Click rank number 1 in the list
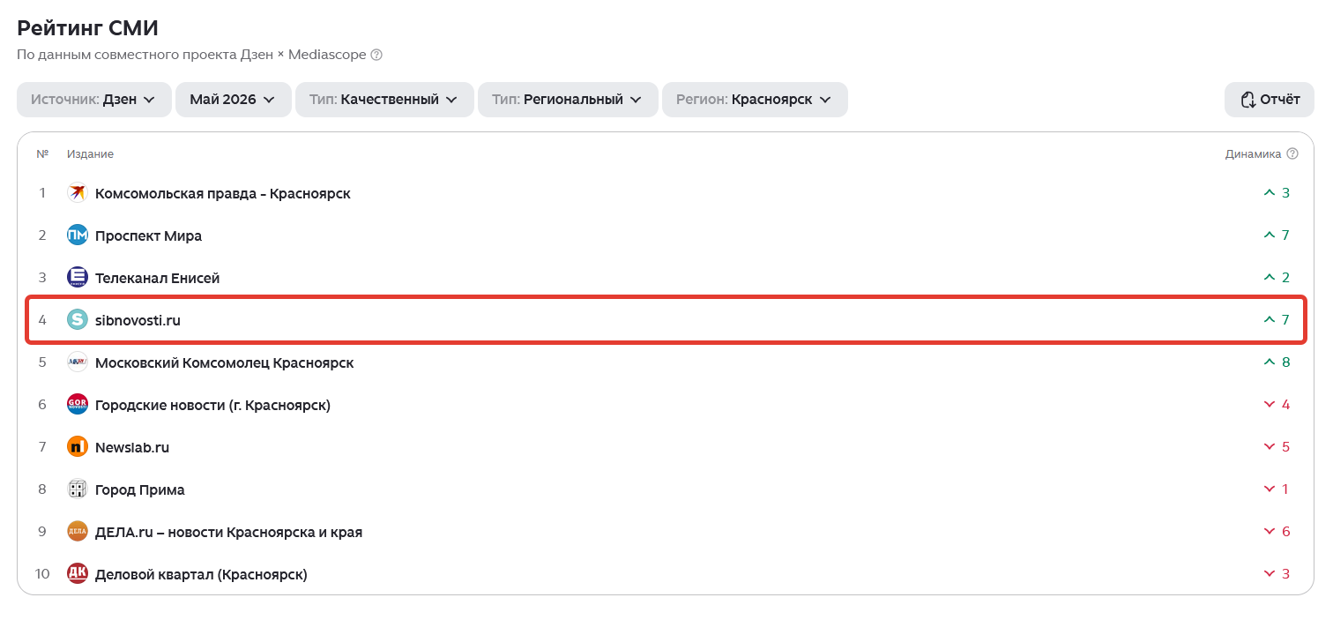Viewport: 1333px width, 620px height. [42, 193]
